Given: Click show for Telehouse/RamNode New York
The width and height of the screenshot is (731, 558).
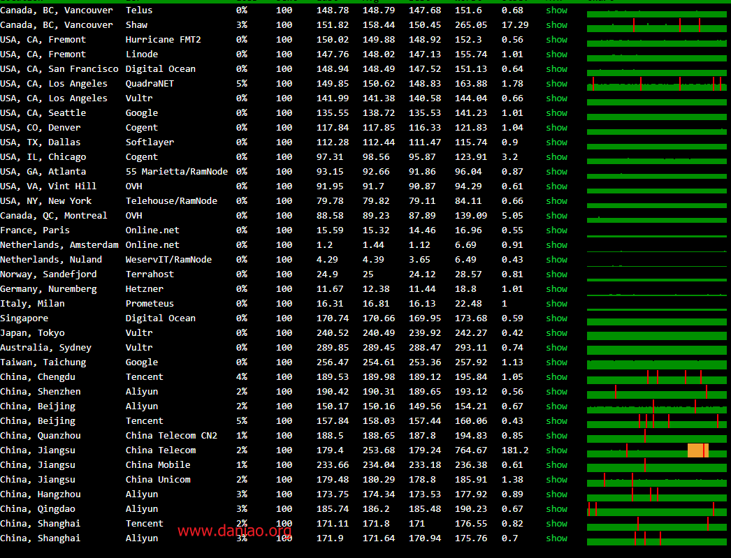Looking at the screenshot, I should 557,200.
